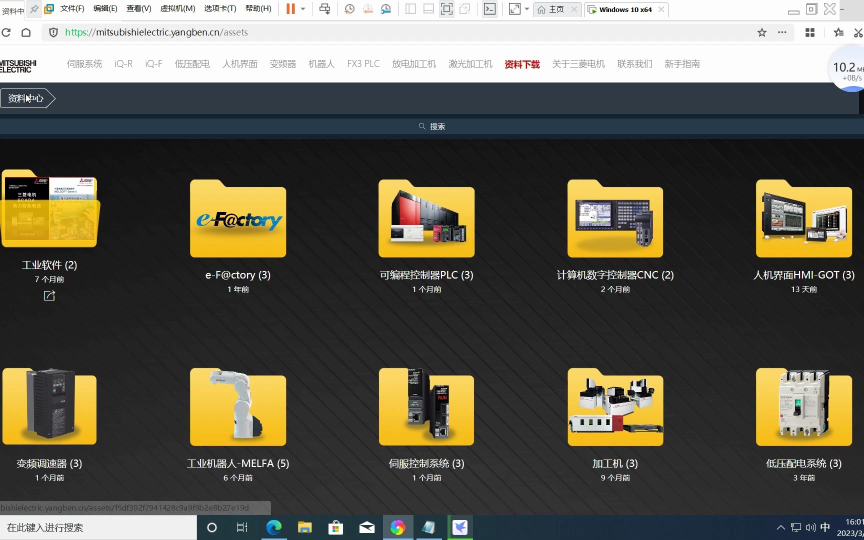The image size is (864, 540).
Task: Open the VMware console view
Action: pyautogui.click(x=489, y=9)
